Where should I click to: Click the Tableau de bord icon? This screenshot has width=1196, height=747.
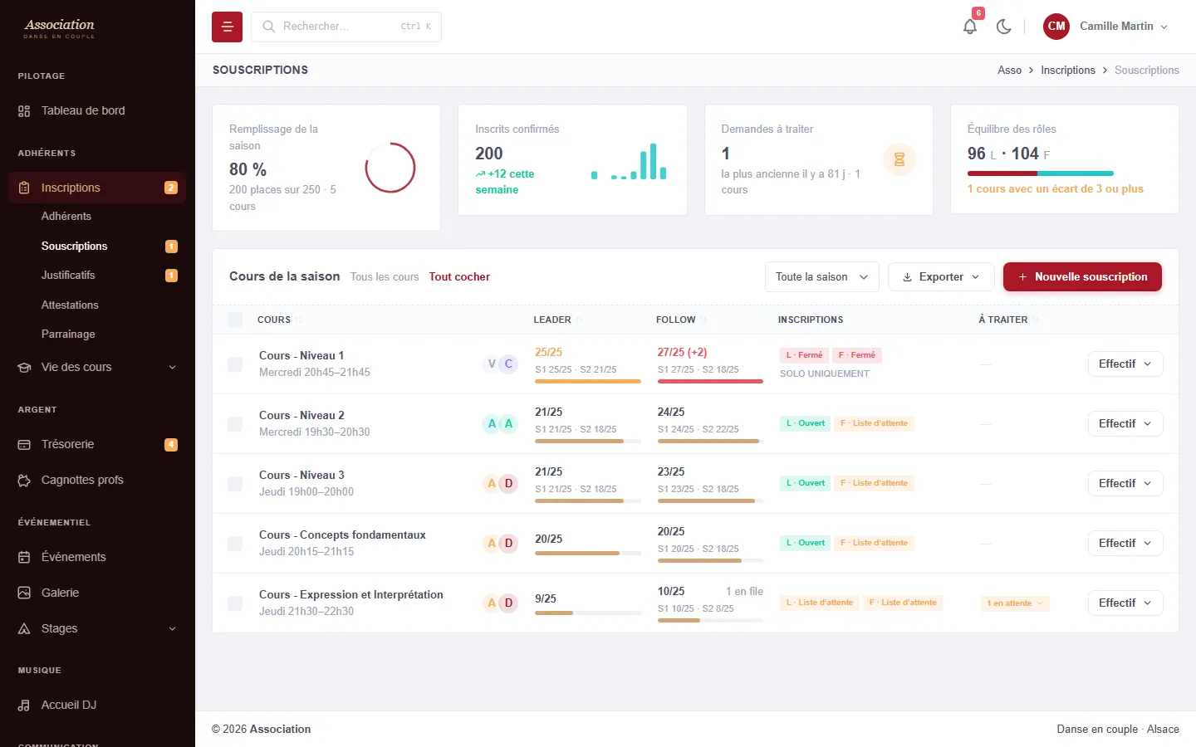click(x=24, y=111)
